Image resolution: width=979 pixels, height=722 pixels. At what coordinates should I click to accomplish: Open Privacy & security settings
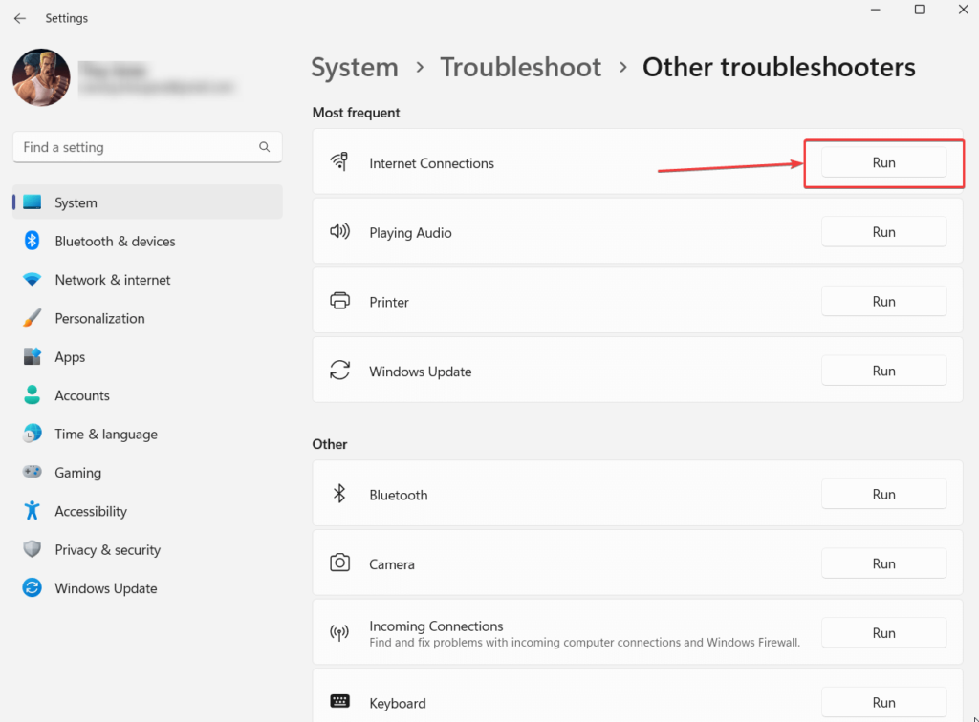[x=147, y=550]
